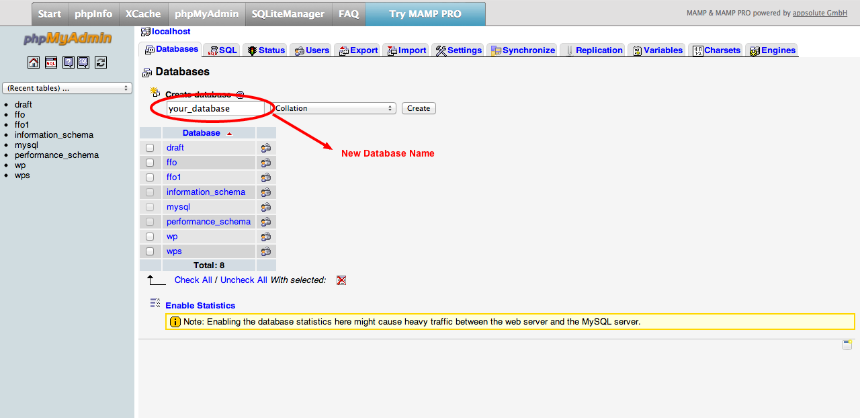Tick the checkbox for mysql database
Image resolution: width=860 pixels, height=418 pixels.
tap(150, 207)
